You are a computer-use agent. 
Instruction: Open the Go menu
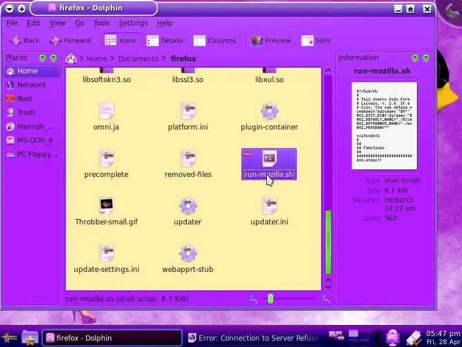pos(80,23)
